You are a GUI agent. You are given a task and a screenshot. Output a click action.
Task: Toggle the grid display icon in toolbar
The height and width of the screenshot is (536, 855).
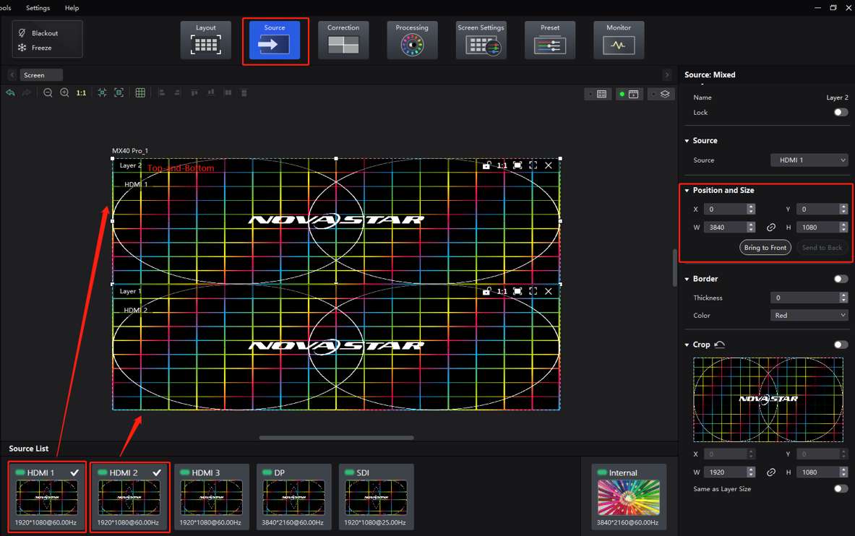coord(140,92)
